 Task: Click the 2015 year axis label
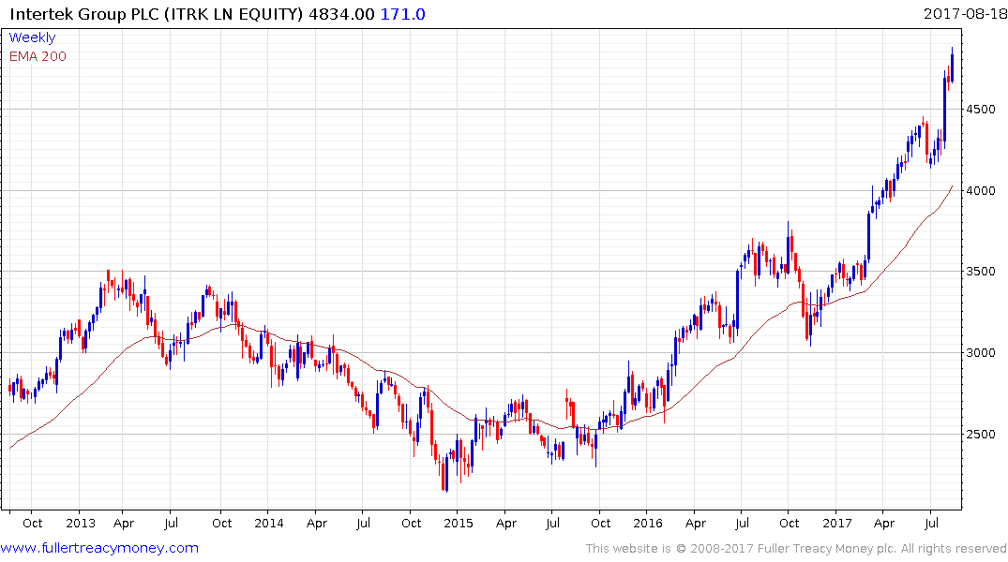tap(459, 523)
